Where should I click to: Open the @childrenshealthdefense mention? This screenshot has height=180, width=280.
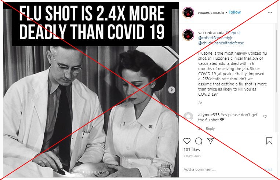coord(221,43)
